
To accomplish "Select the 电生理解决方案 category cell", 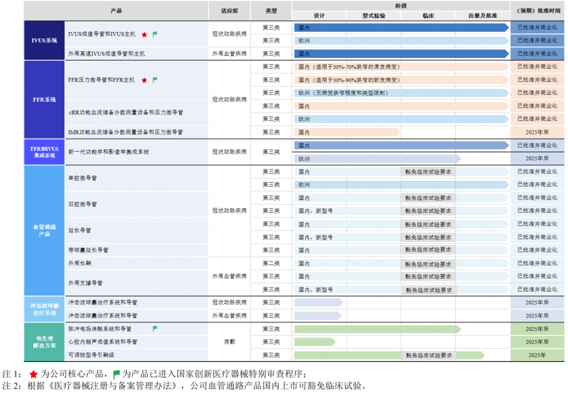I will click(x=44, y=342).
